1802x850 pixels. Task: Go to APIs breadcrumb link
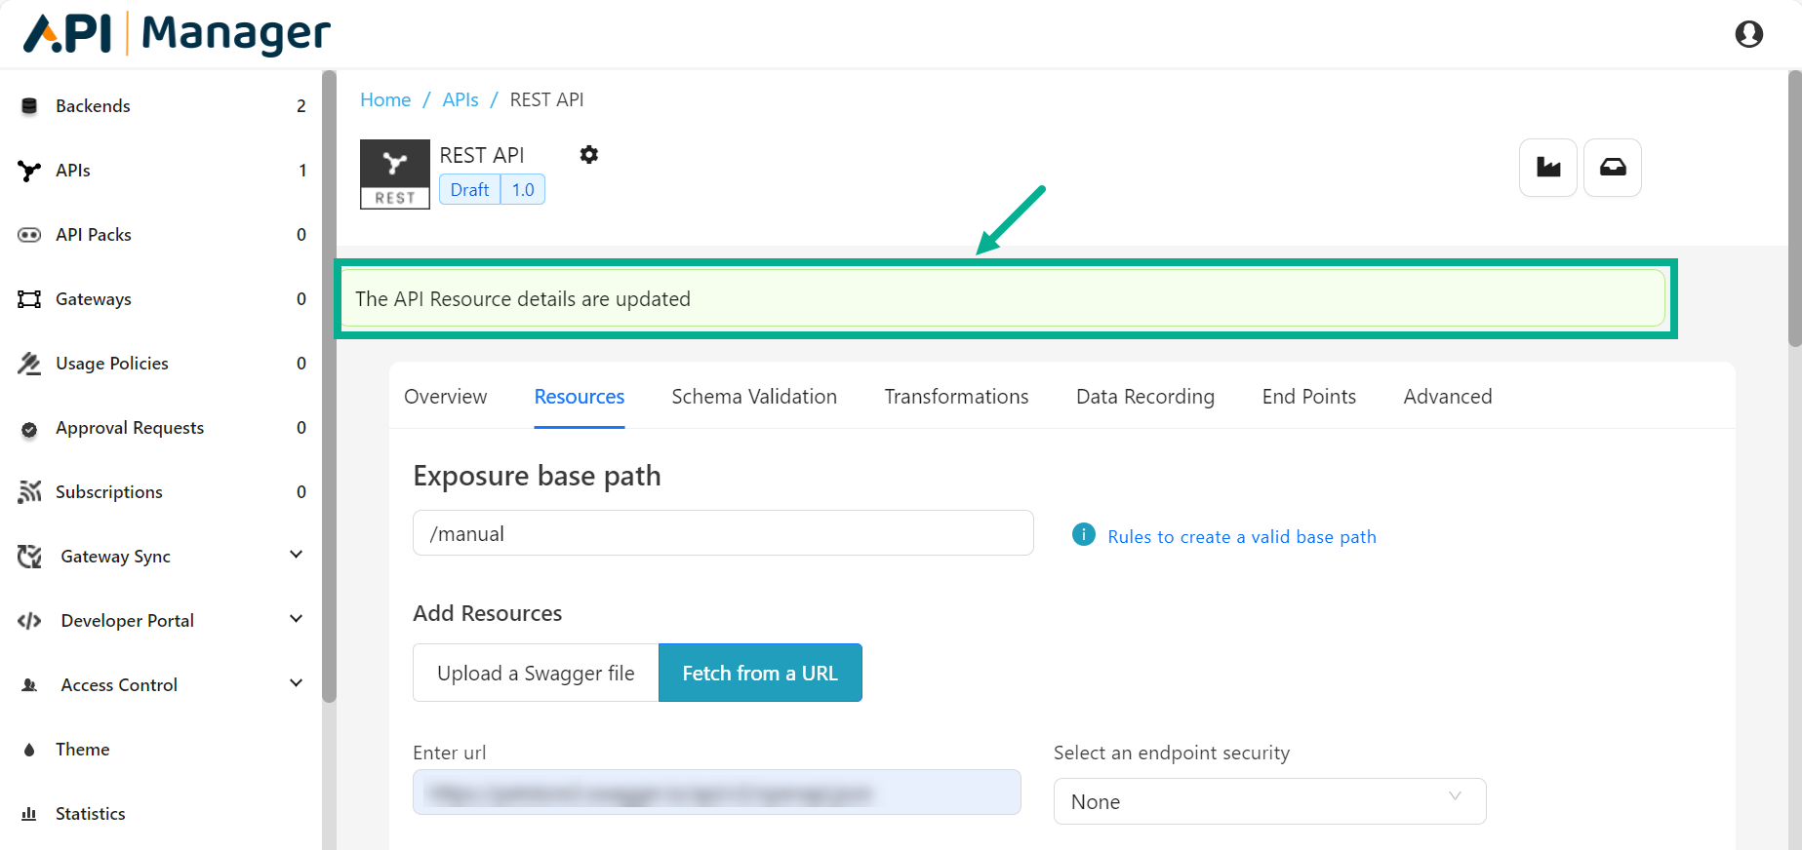point(460,99)
